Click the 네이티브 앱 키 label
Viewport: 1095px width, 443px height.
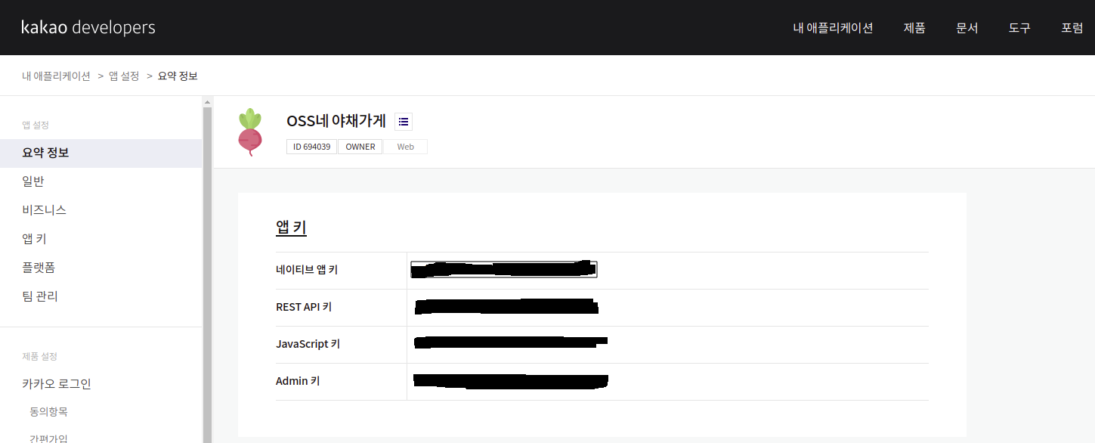(307, 270)
